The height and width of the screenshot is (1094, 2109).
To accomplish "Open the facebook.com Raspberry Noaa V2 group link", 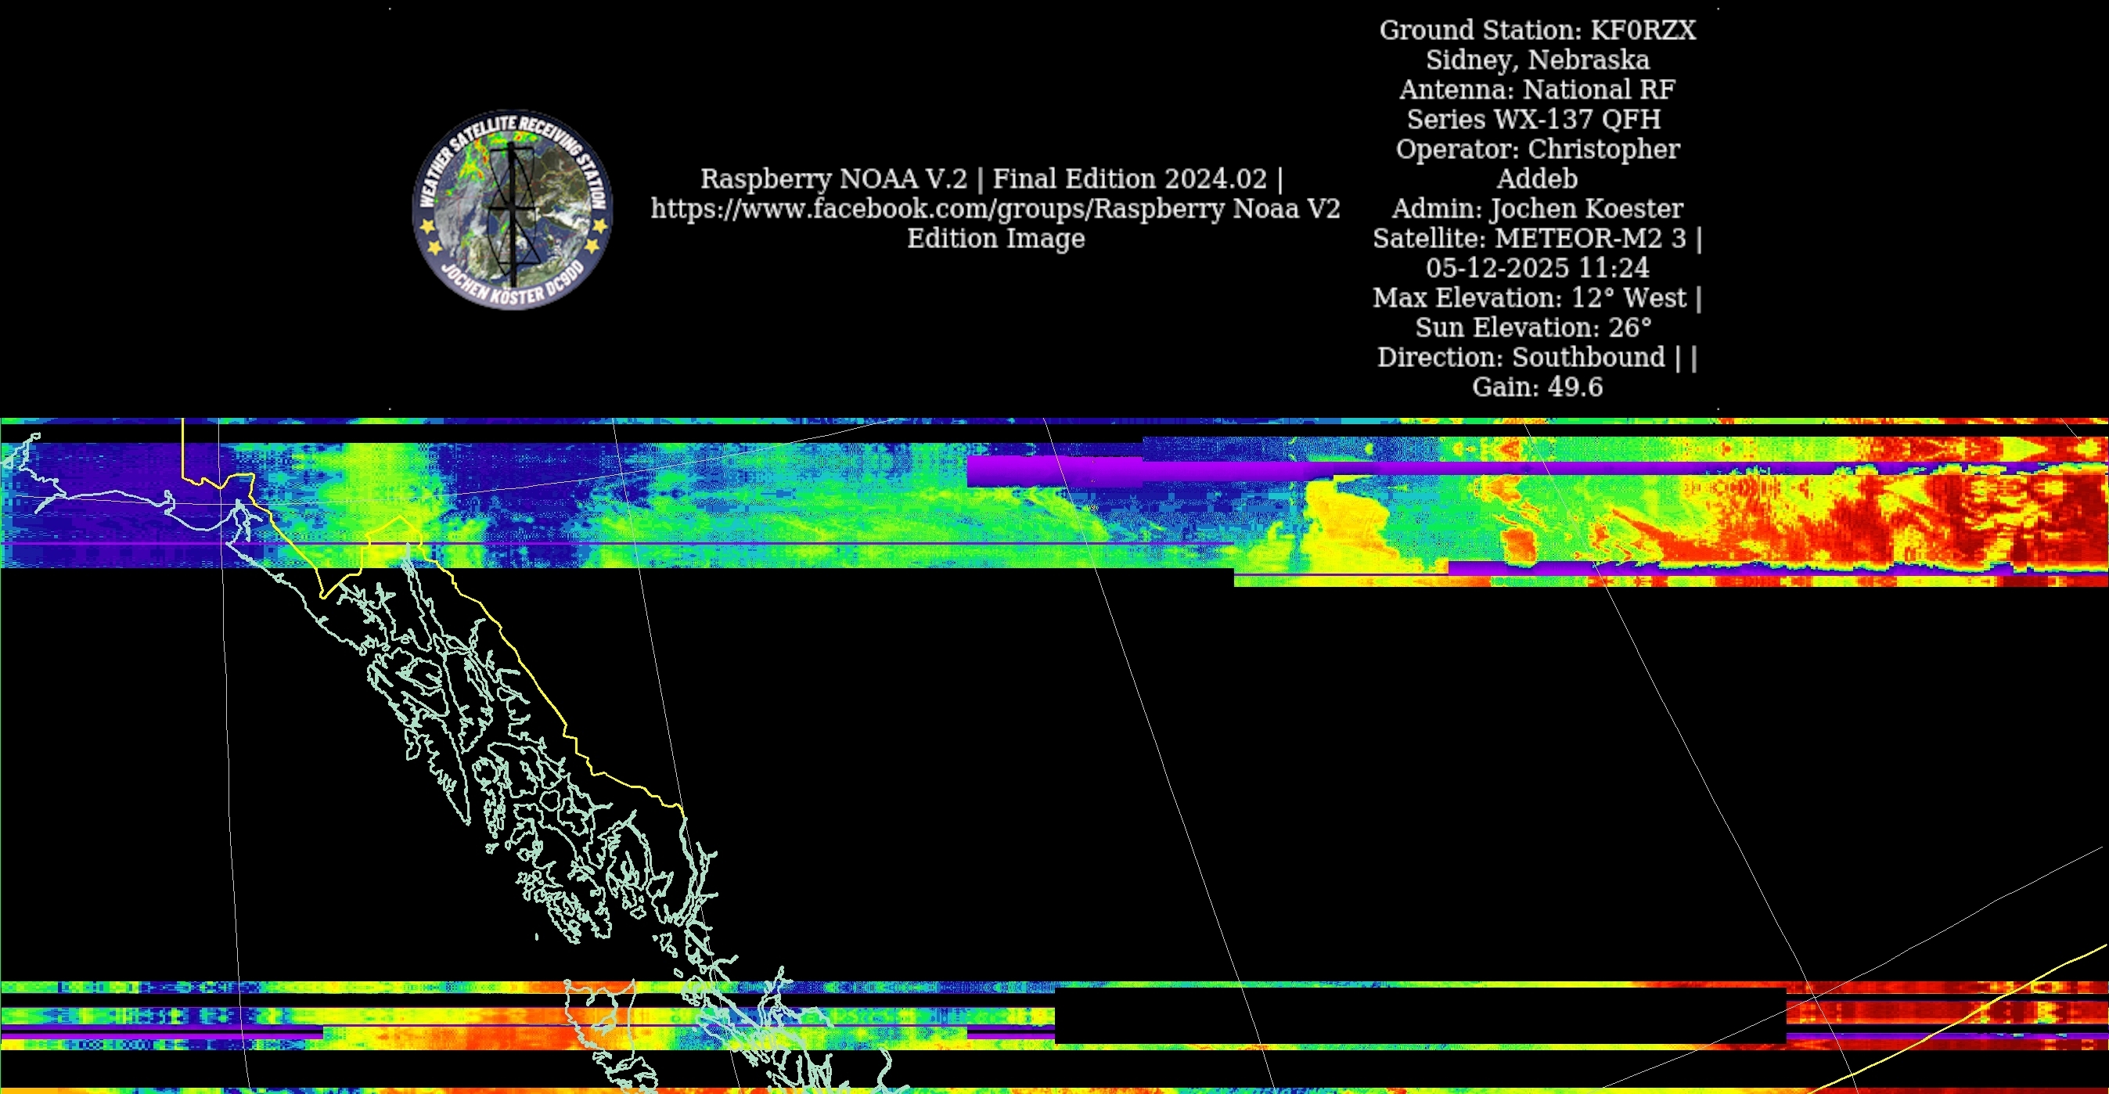I will pos(995,209).
